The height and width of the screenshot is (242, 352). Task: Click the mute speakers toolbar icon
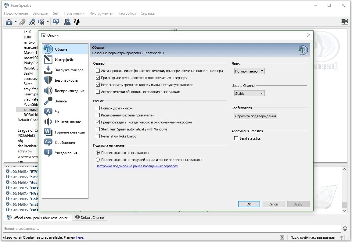41,22
